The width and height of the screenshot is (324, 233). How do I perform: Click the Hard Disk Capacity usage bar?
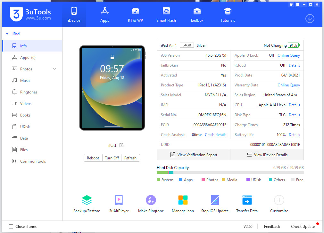point(230,173)
